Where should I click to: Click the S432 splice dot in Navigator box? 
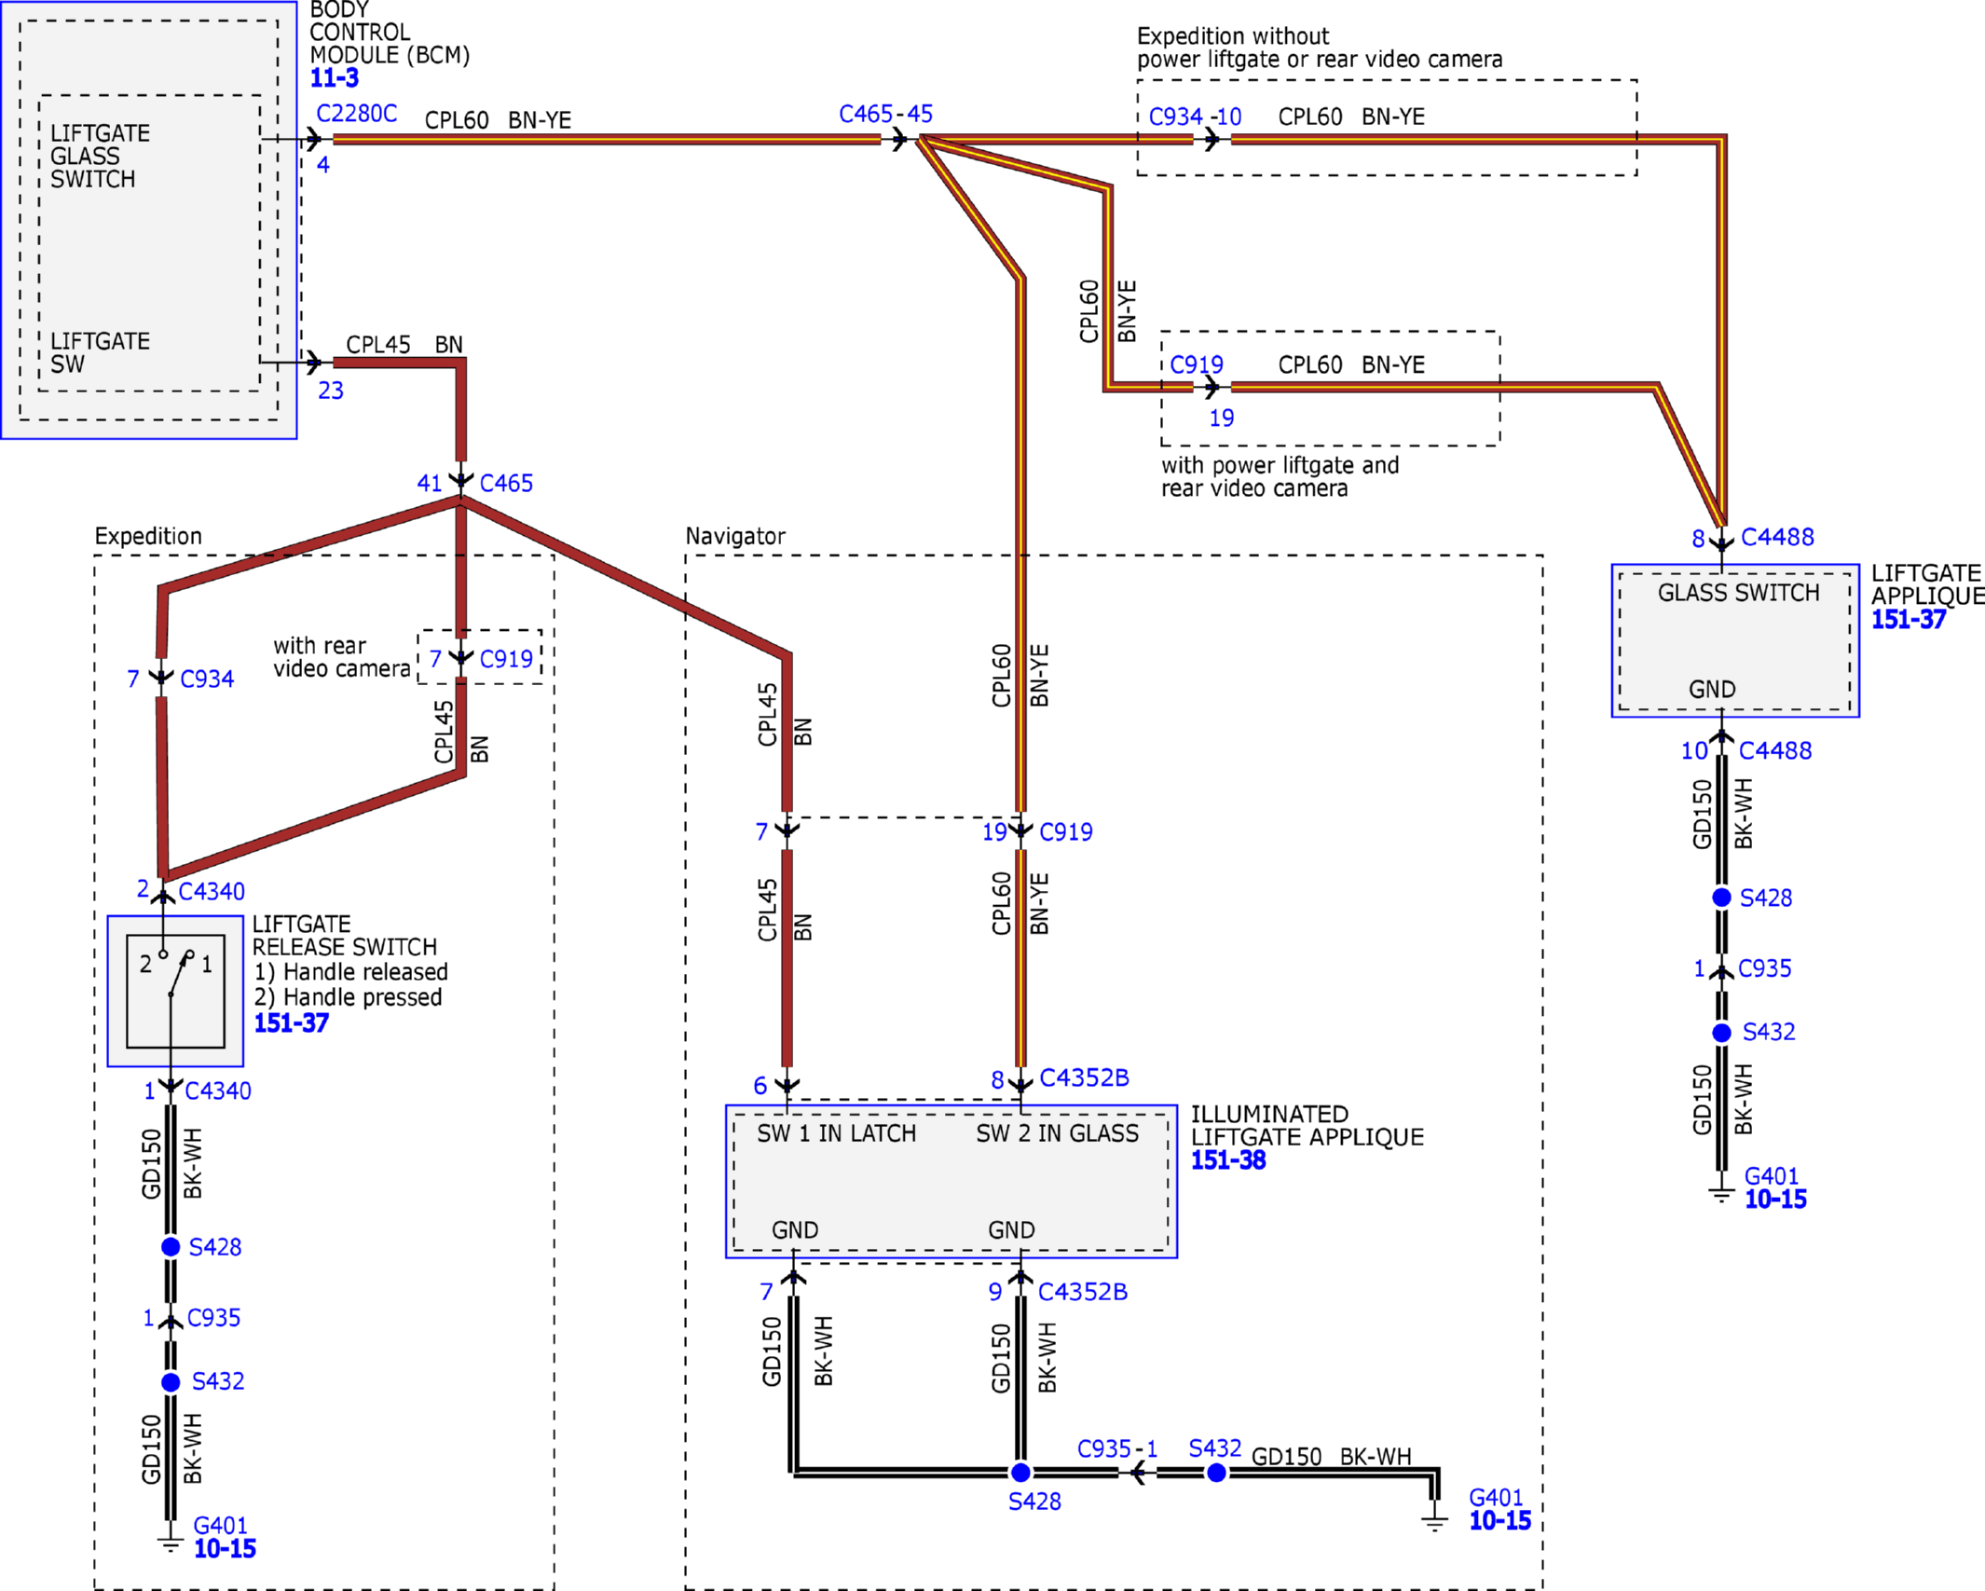pyautogui.click(x=1216, y=1474)
